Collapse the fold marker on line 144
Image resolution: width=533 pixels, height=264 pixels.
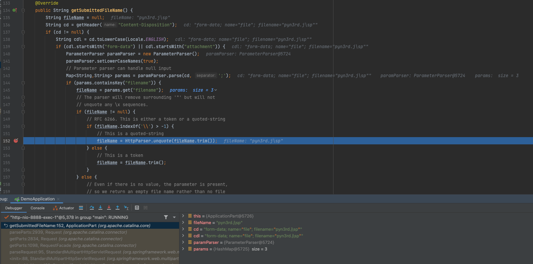point(23,83)
